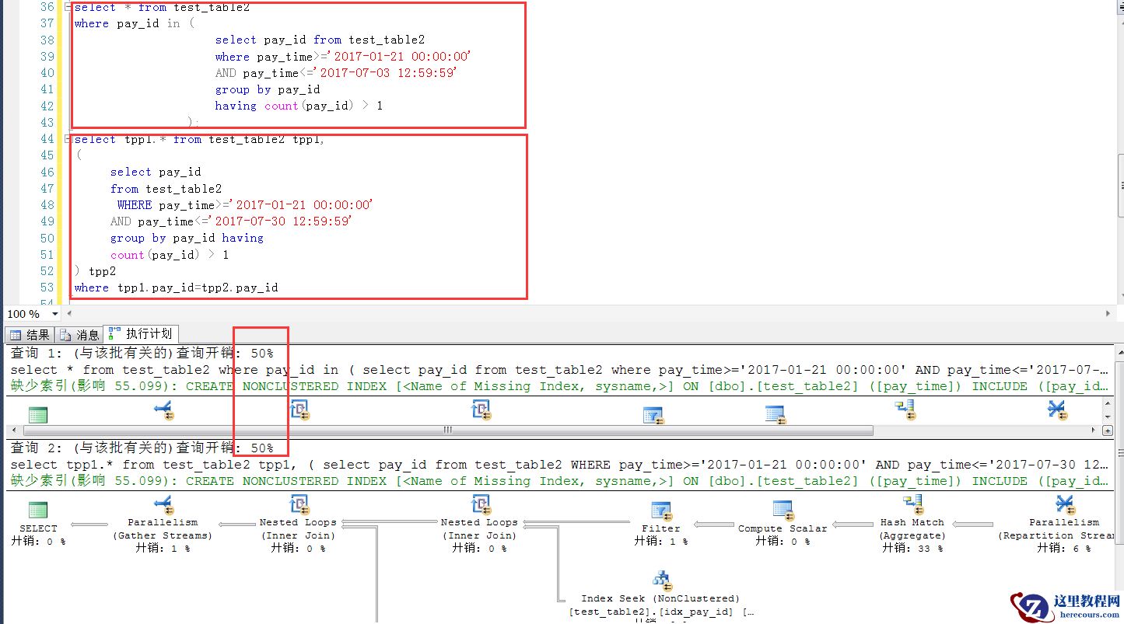
Task: Click the query 2 statement text starting 'select tpp1.*'
Action: pos(560,465)
